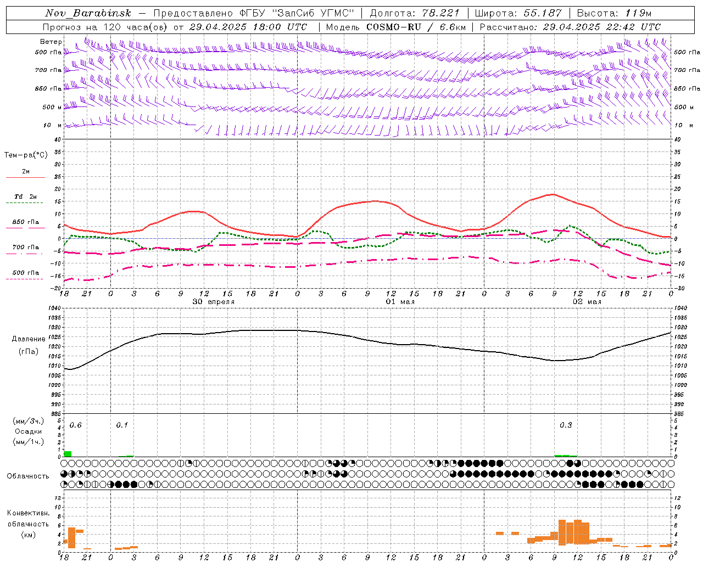Click the "Осадки" precipitation label
The image size is (703, 562).
(x=29, y=431)
